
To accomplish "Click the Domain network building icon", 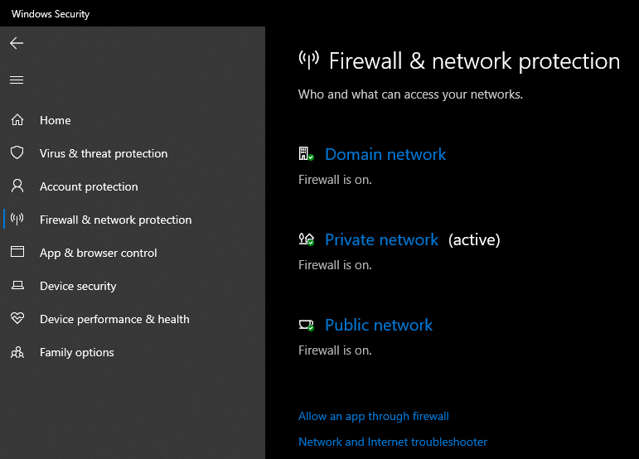I will coord(306,154).
